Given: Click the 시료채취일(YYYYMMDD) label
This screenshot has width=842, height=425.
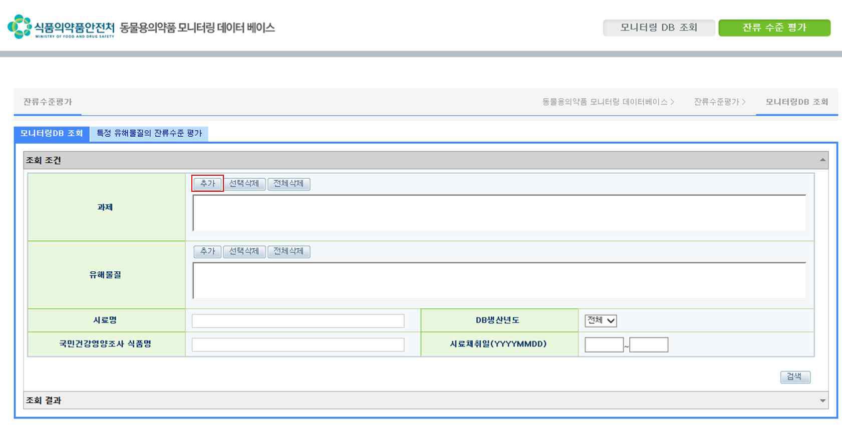Looking at the screenshot, I should pyautogui.click(x=498, y=344).
